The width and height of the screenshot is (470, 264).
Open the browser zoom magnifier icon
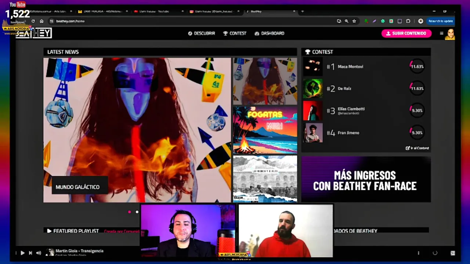click(346, 21)
